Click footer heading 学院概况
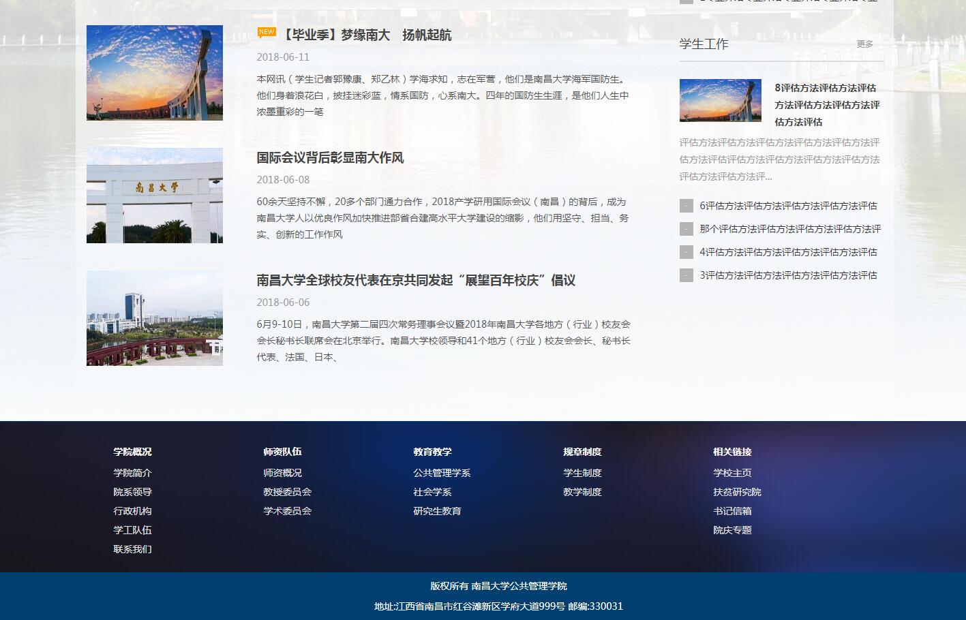The image size is (966, 620). coord(132,452)
